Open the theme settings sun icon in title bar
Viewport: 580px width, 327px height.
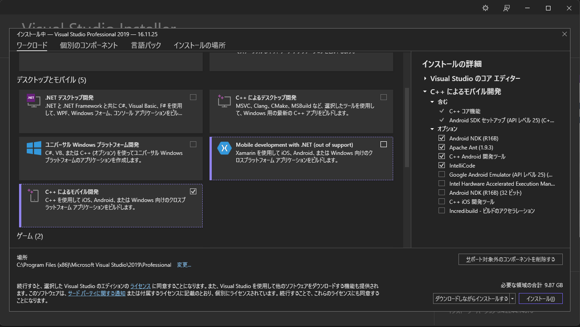(485, 8)
